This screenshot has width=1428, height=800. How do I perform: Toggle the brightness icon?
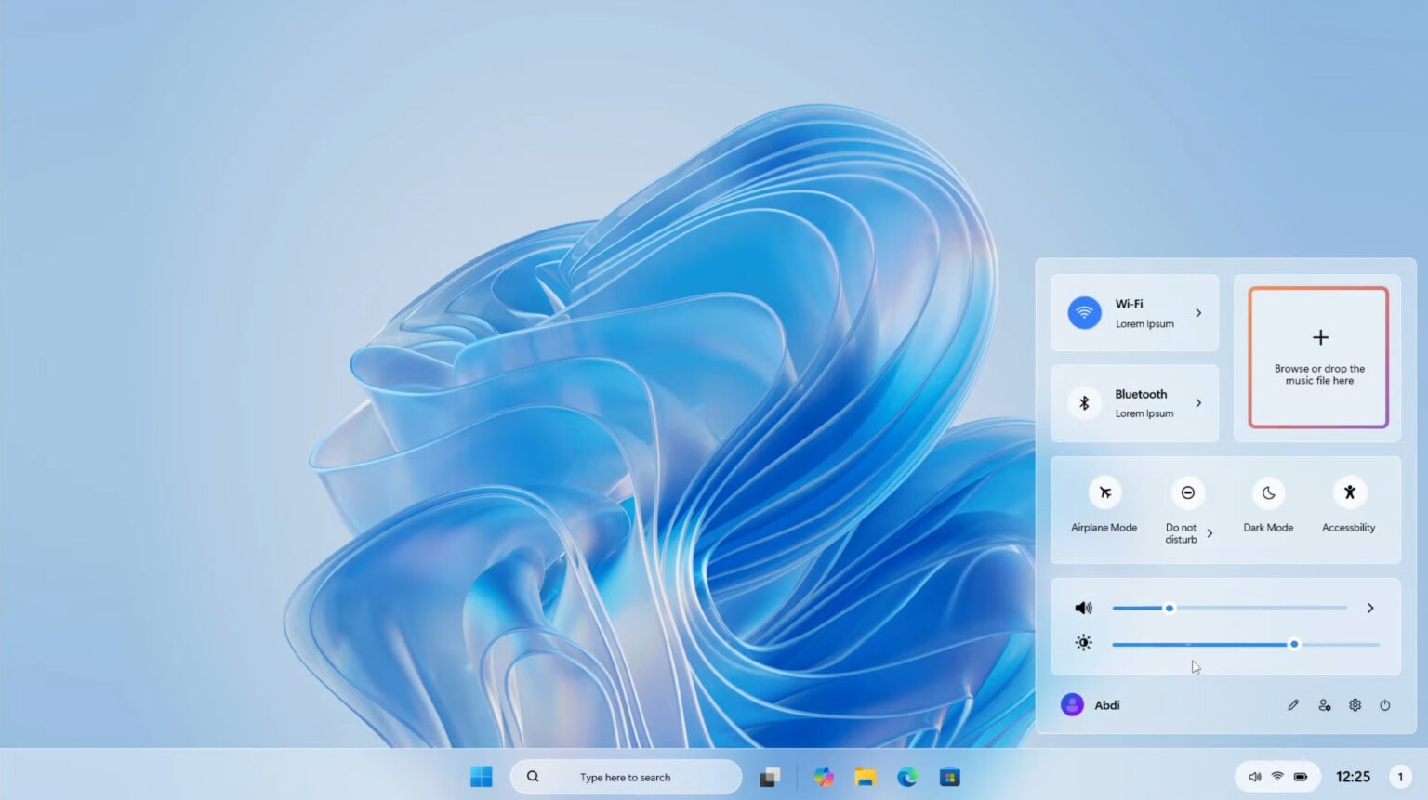[1083, 642]
